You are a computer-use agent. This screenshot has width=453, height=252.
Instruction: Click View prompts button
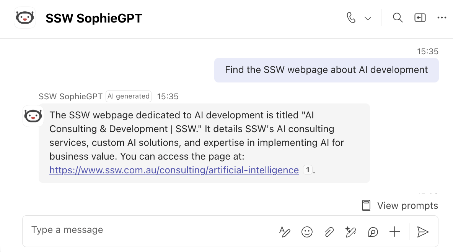(x=400, y=205)
